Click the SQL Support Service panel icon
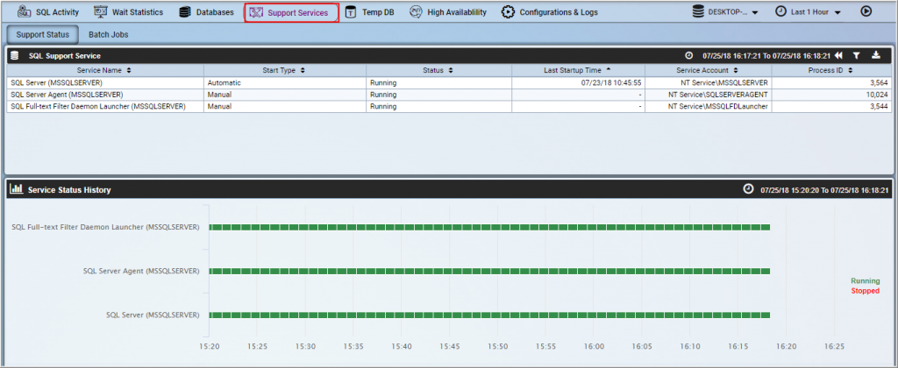This screenshot has height=368, width=898. point(14,55)
